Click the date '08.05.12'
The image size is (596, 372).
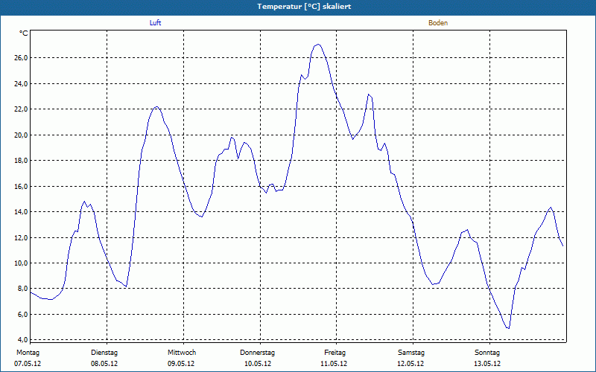104,364
